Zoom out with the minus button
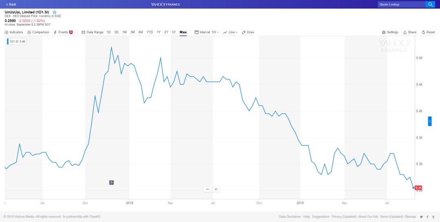This screenshot has width=440, height=222. 208,189
